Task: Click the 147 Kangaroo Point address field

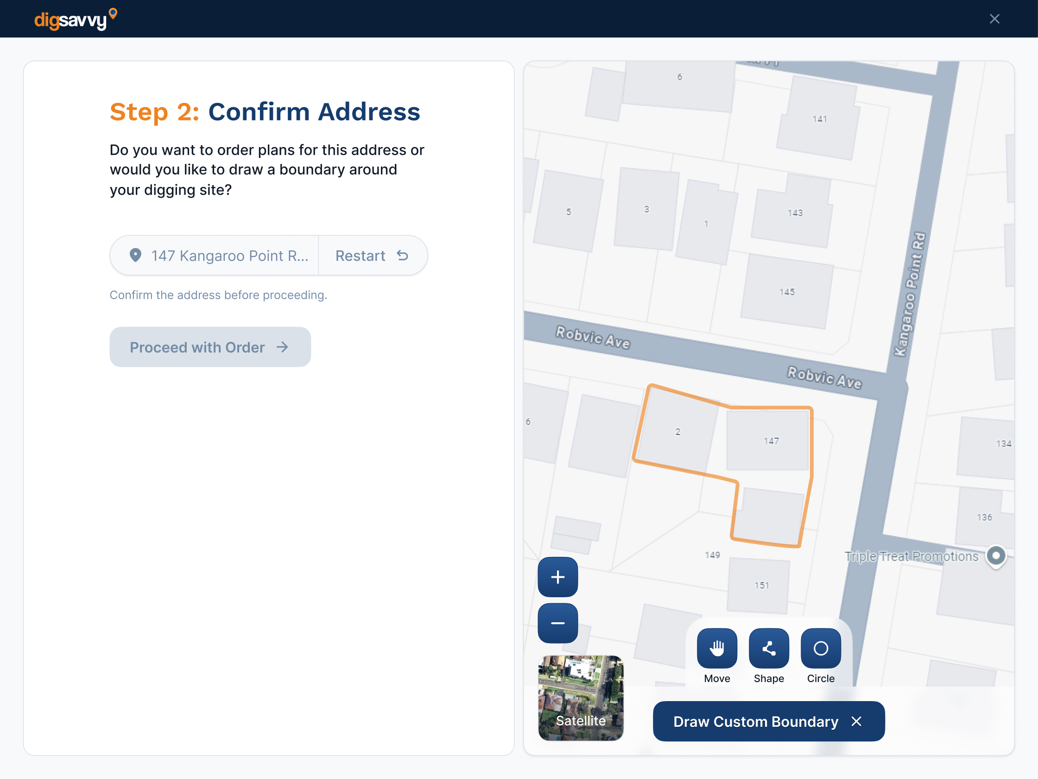Action: pos(229,255)
